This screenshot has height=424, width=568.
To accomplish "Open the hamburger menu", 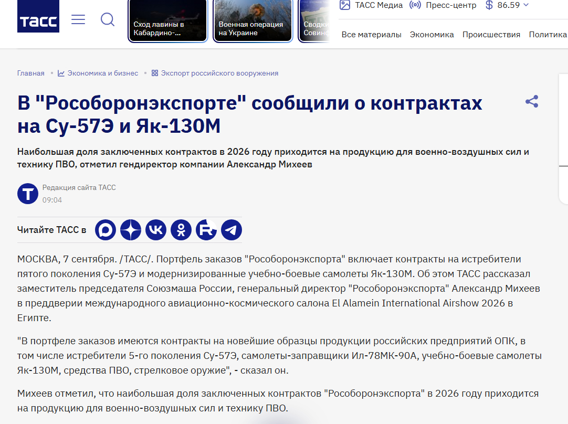I will [x=78, y=19].
